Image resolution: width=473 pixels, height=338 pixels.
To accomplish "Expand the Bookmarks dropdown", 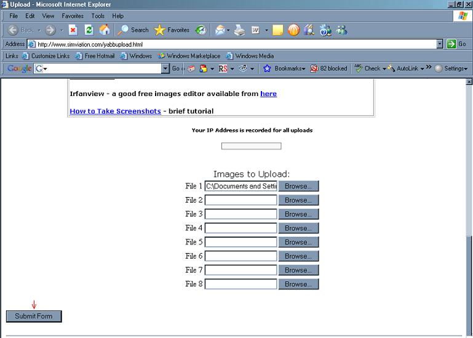I will pyautogui.click(x=303, y=69).
